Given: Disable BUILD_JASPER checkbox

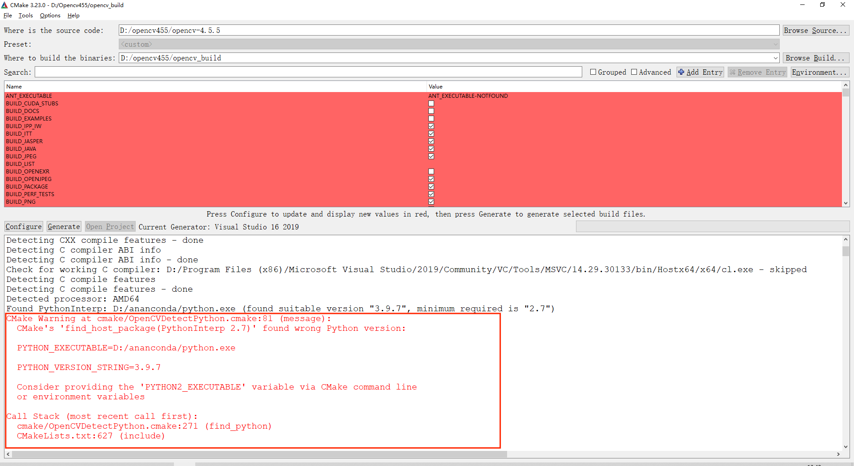Looking at the screenshot, I should point(431,141).
